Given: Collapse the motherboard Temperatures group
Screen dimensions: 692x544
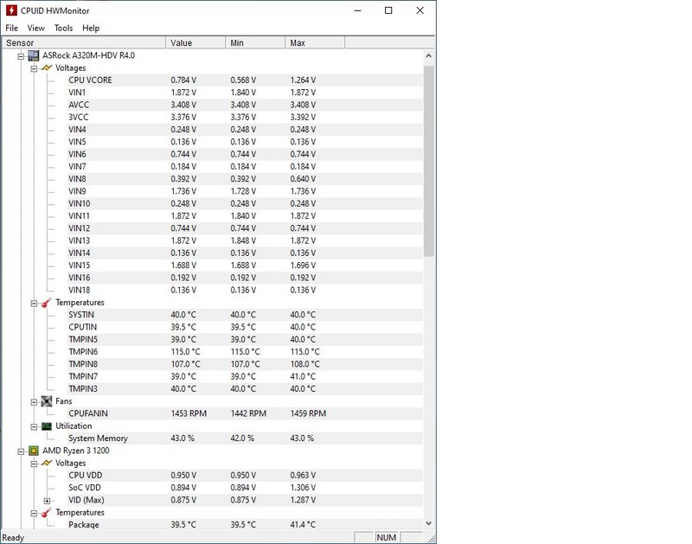Looking at the screenshot, I should (x=34, y=303).
